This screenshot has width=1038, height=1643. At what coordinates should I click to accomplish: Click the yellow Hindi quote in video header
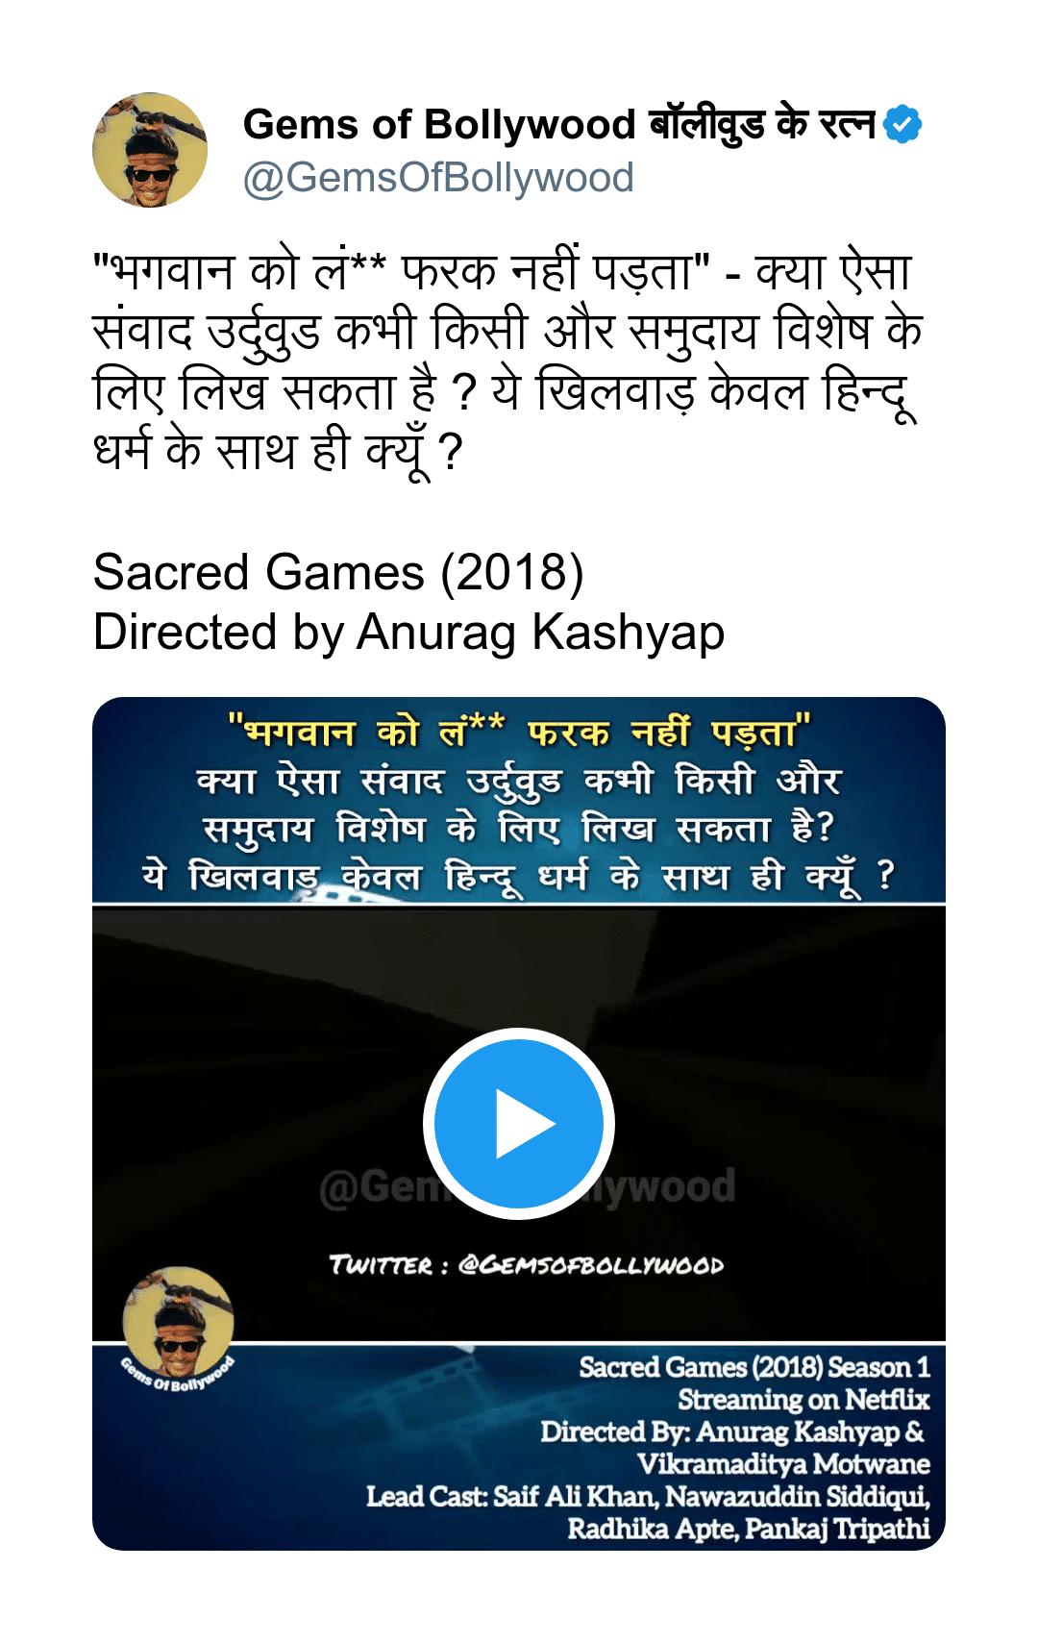click(x=519, y=733)
